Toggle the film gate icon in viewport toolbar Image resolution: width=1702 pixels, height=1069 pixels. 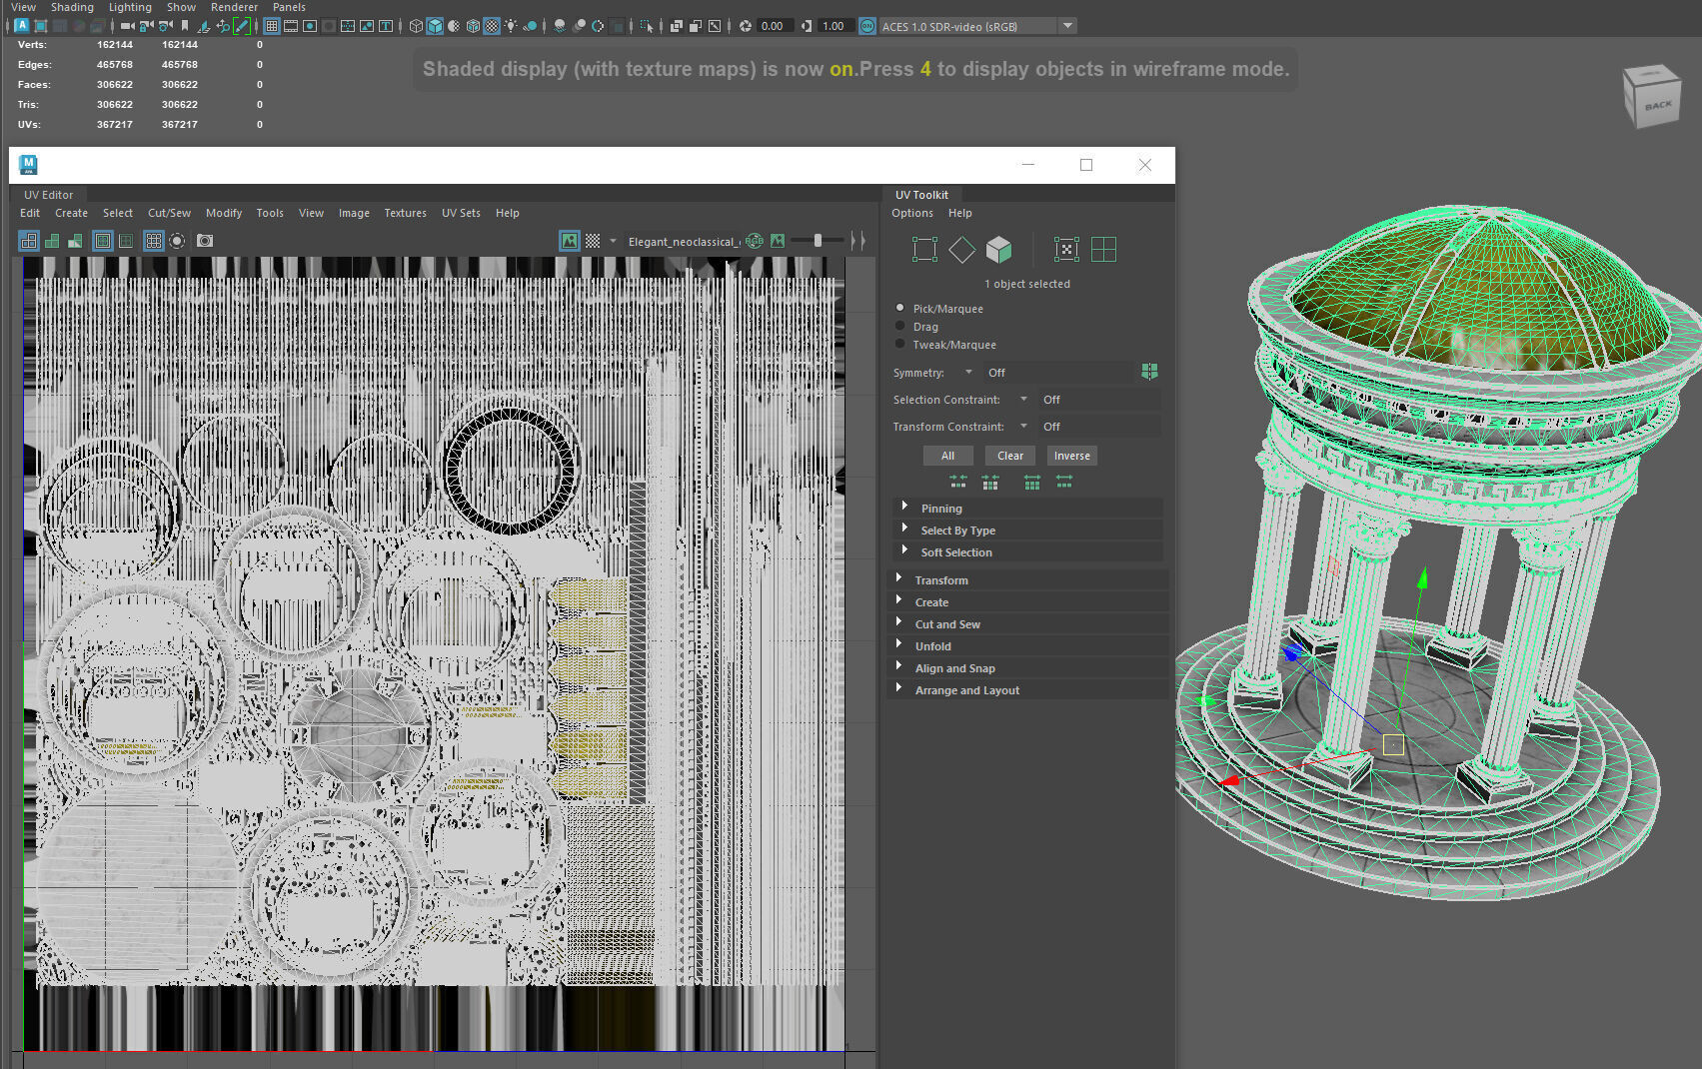tap(291, 26)
